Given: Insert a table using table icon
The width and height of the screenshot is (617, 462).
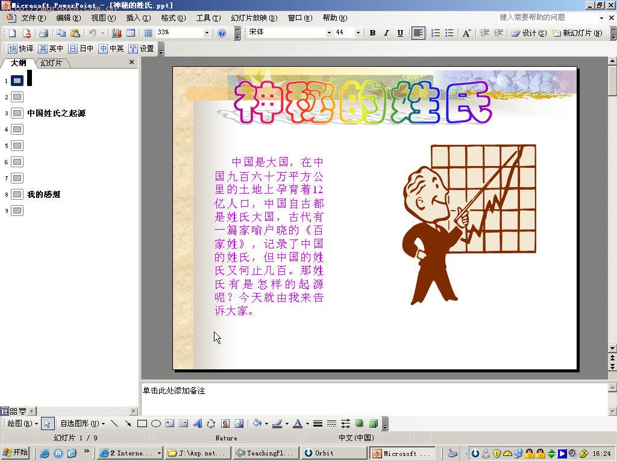Looking at the screenshot, I should pyautogui.click(x=131, y=33).
